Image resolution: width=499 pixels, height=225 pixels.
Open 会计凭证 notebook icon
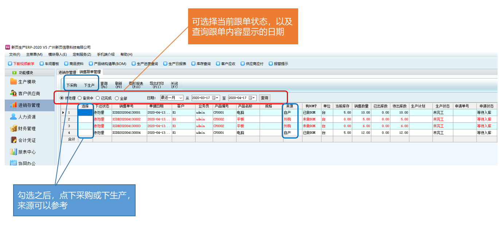[x=13, y=140]
